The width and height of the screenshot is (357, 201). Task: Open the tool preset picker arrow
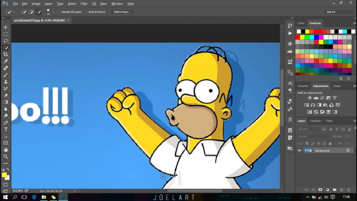14,12
